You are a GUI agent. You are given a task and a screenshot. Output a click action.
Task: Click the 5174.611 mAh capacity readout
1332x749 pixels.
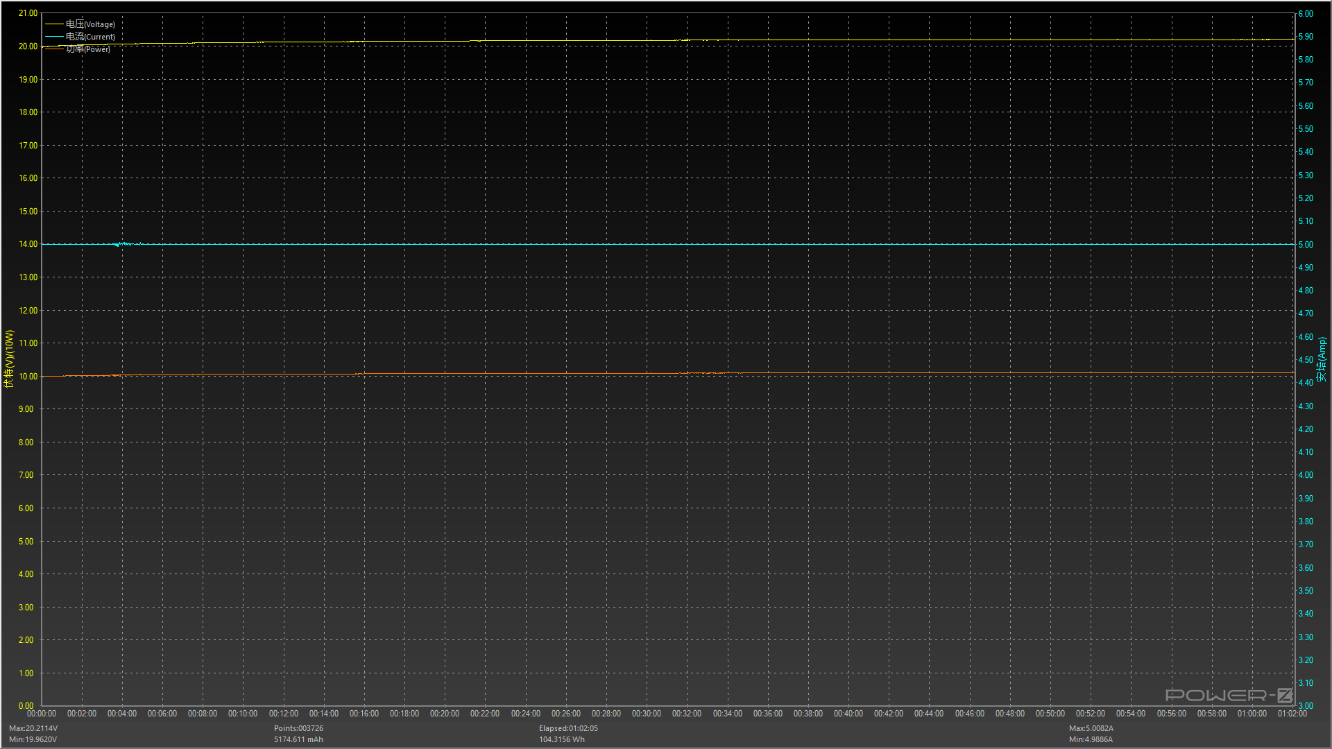pos(298,739)
